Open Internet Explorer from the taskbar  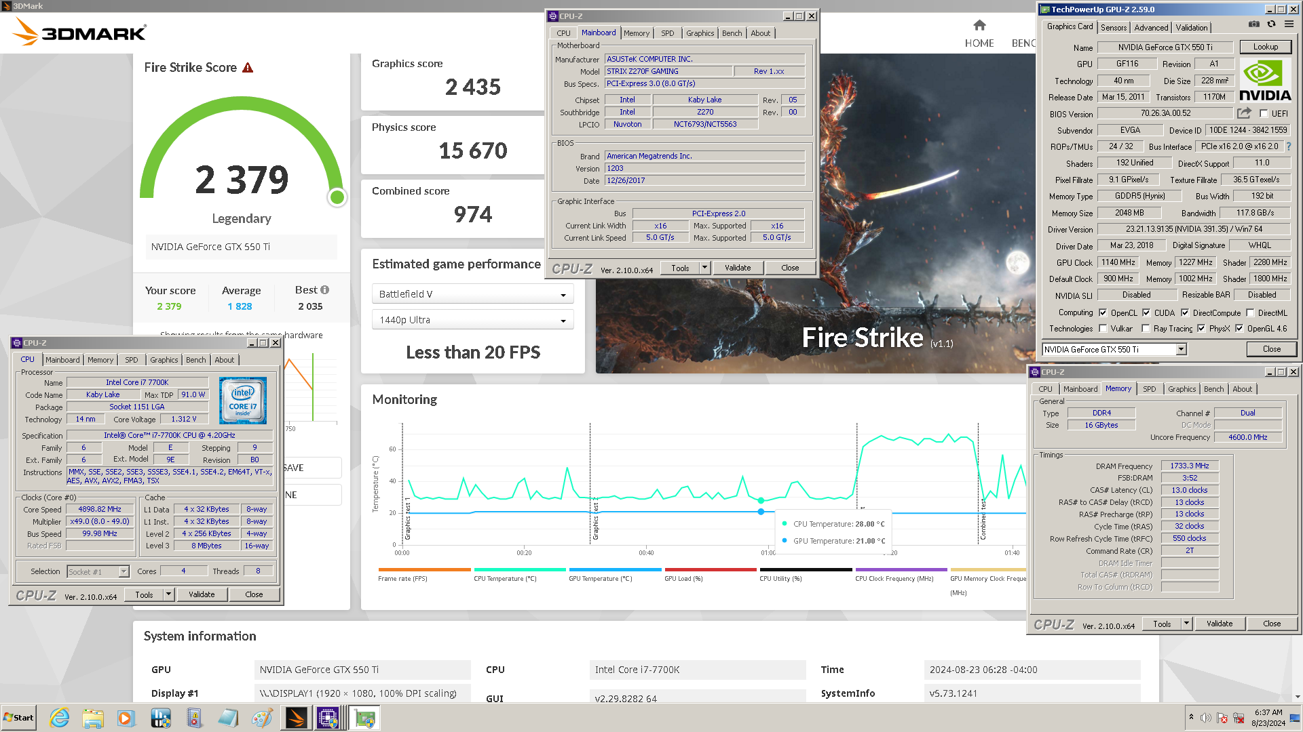(x=60, y=718)
